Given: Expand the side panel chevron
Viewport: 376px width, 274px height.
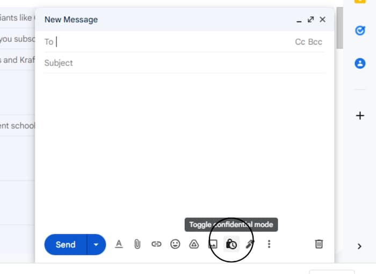Looking at the screenshot, I should pyautogui.click(x=360, y=247).
